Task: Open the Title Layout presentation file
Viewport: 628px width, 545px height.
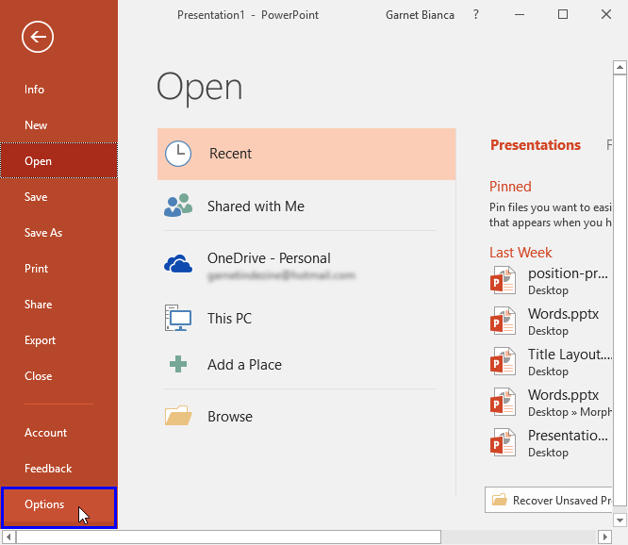Action: pos(566,355)
